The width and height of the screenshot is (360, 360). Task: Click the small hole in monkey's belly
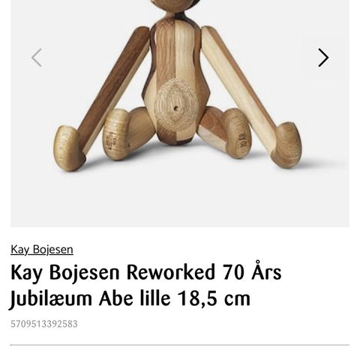coord(176,109)
